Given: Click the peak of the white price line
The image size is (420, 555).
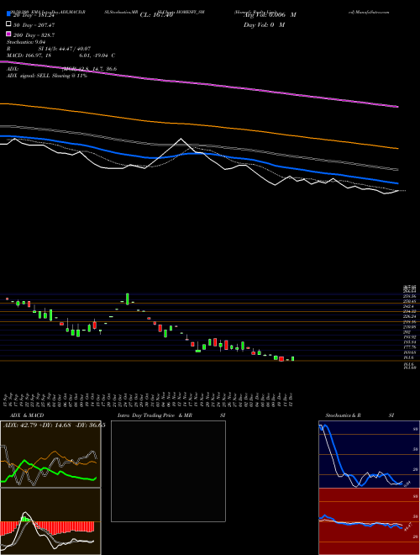Looking at the screenshot, I should pyautogui.click(x=181, y=139).
